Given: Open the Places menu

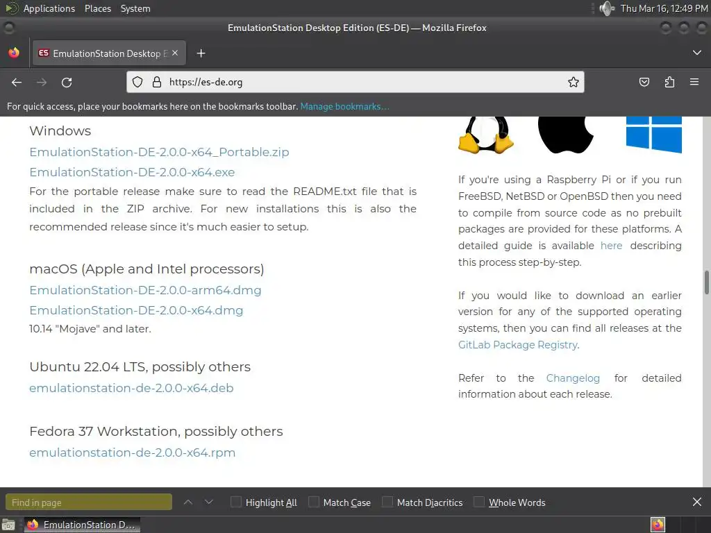Looking at the screenshot, I should point(97,8).
